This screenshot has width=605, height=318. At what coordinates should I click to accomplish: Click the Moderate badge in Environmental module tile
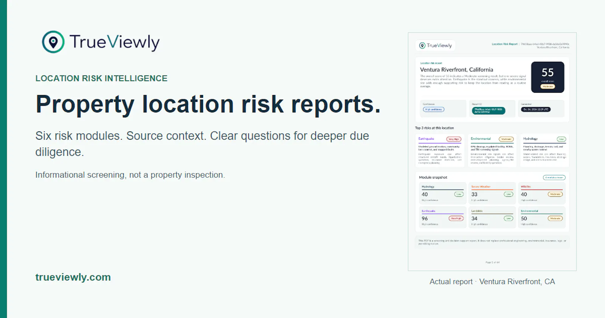tap(555, 218)
